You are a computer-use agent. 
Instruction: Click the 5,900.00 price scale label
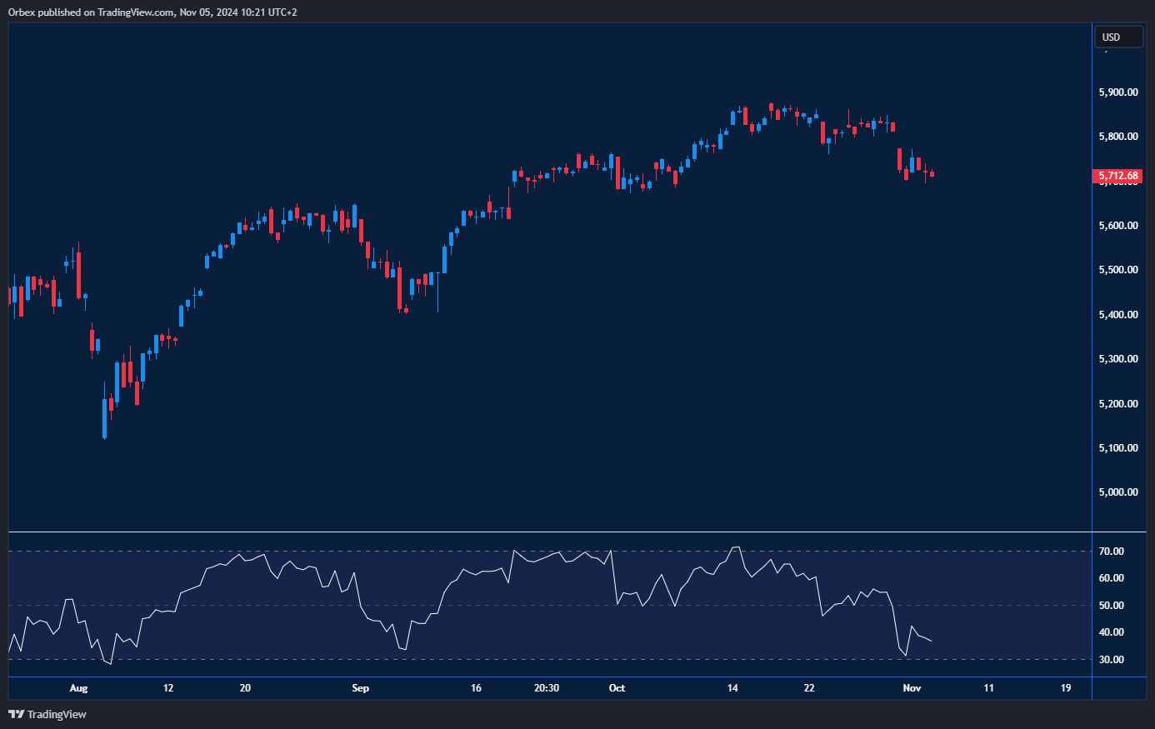(1117, 92)
